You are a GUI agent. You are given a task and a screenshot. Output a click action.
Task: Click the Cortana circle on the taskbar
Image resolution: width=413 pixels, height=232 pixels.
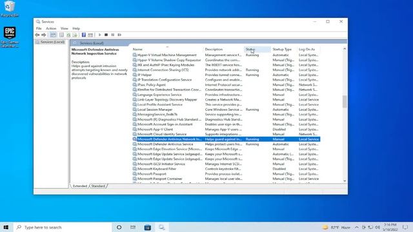click(x=119, y=227)
